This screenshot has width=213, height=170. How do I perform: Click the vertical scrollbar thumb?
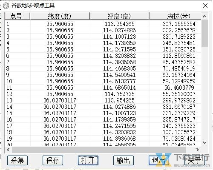point(204,33)
